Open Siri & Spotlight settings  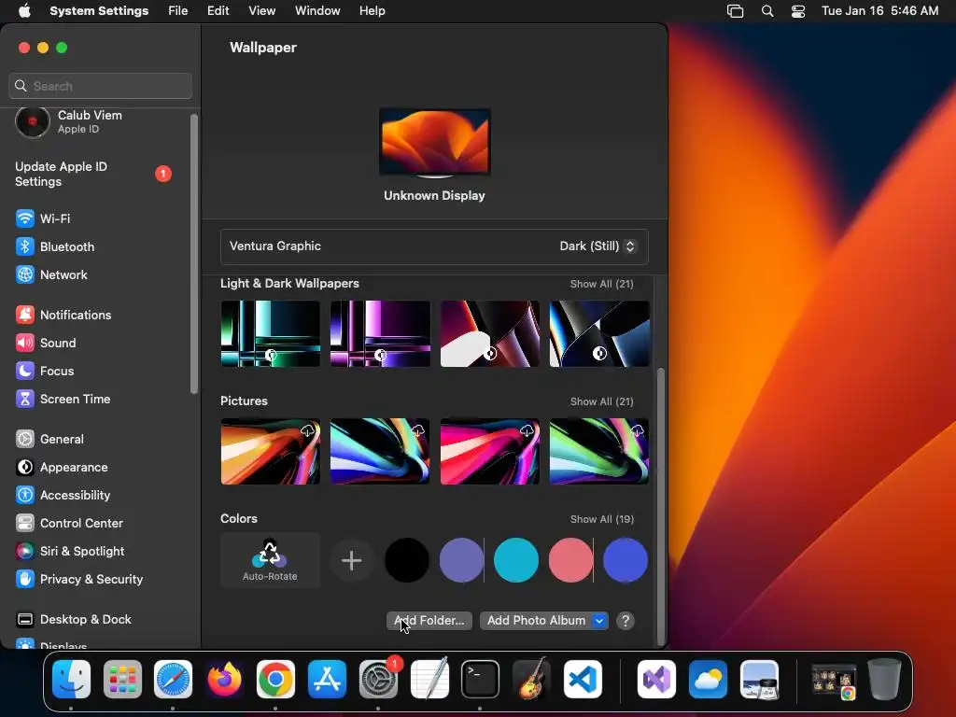click(69, 551)
